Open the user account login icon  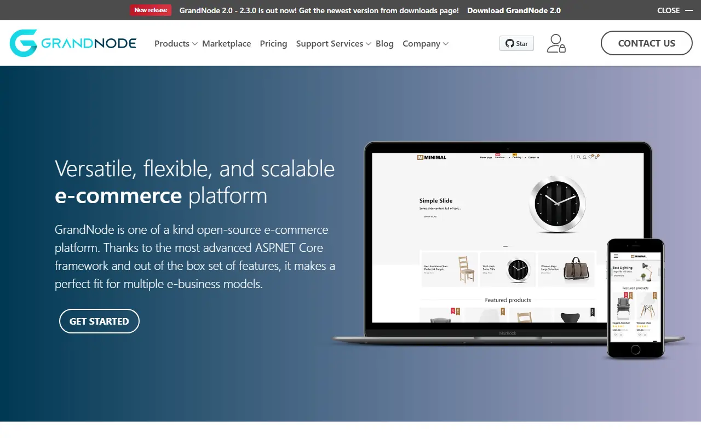click(556, 43)
